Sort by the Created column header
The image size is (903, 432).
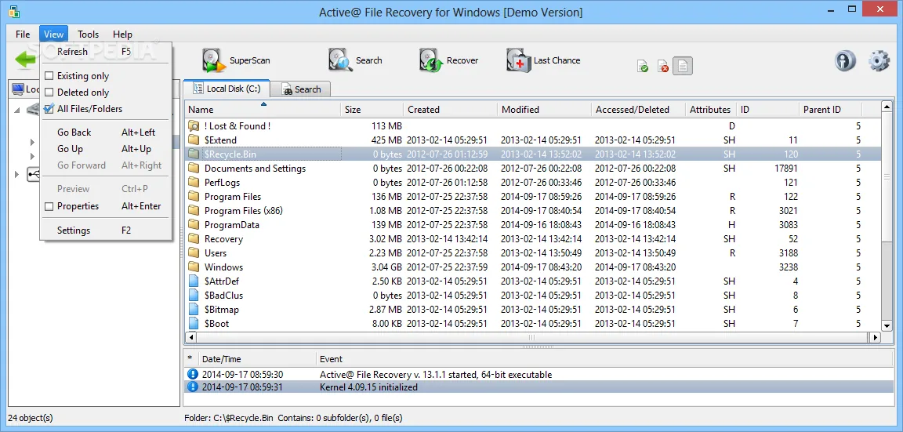pos(451,110)
